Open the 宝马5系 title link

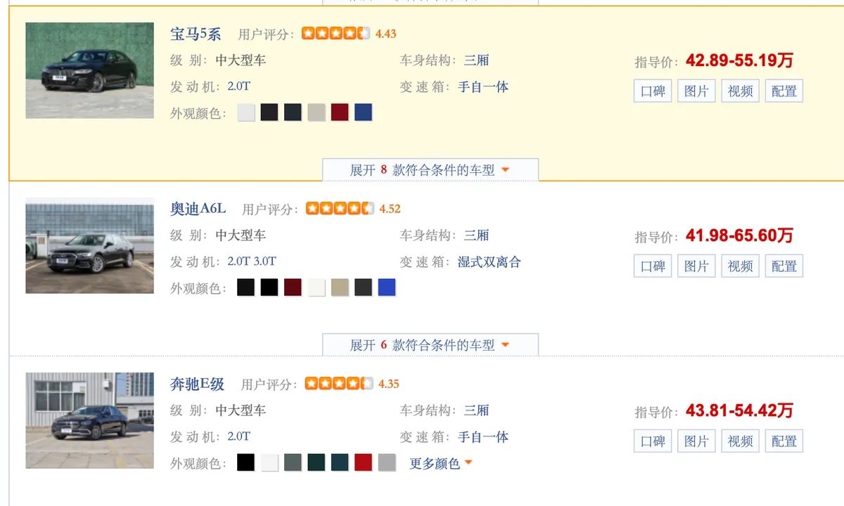coord(196,34)
